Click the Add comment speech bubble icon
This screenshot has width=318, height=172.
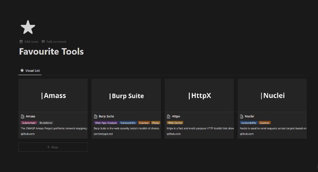coord(43,42)
